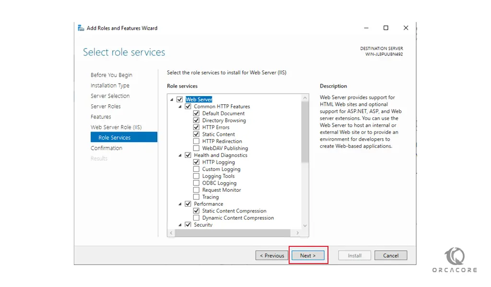Select the Common HTTP Features label

pyautogui.click(x=222, y=107)
